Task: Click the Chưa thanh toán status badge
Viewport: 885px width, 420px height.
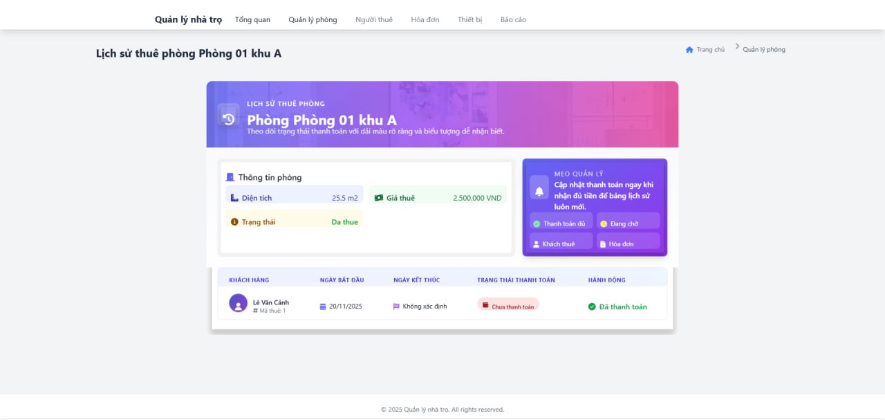Action: point(507,305)
